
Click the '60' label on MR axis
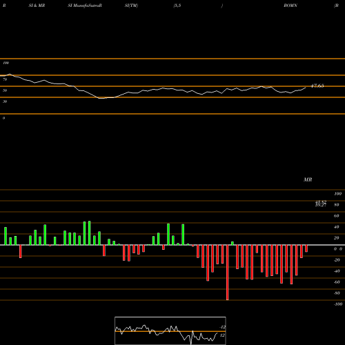point(337,216)
